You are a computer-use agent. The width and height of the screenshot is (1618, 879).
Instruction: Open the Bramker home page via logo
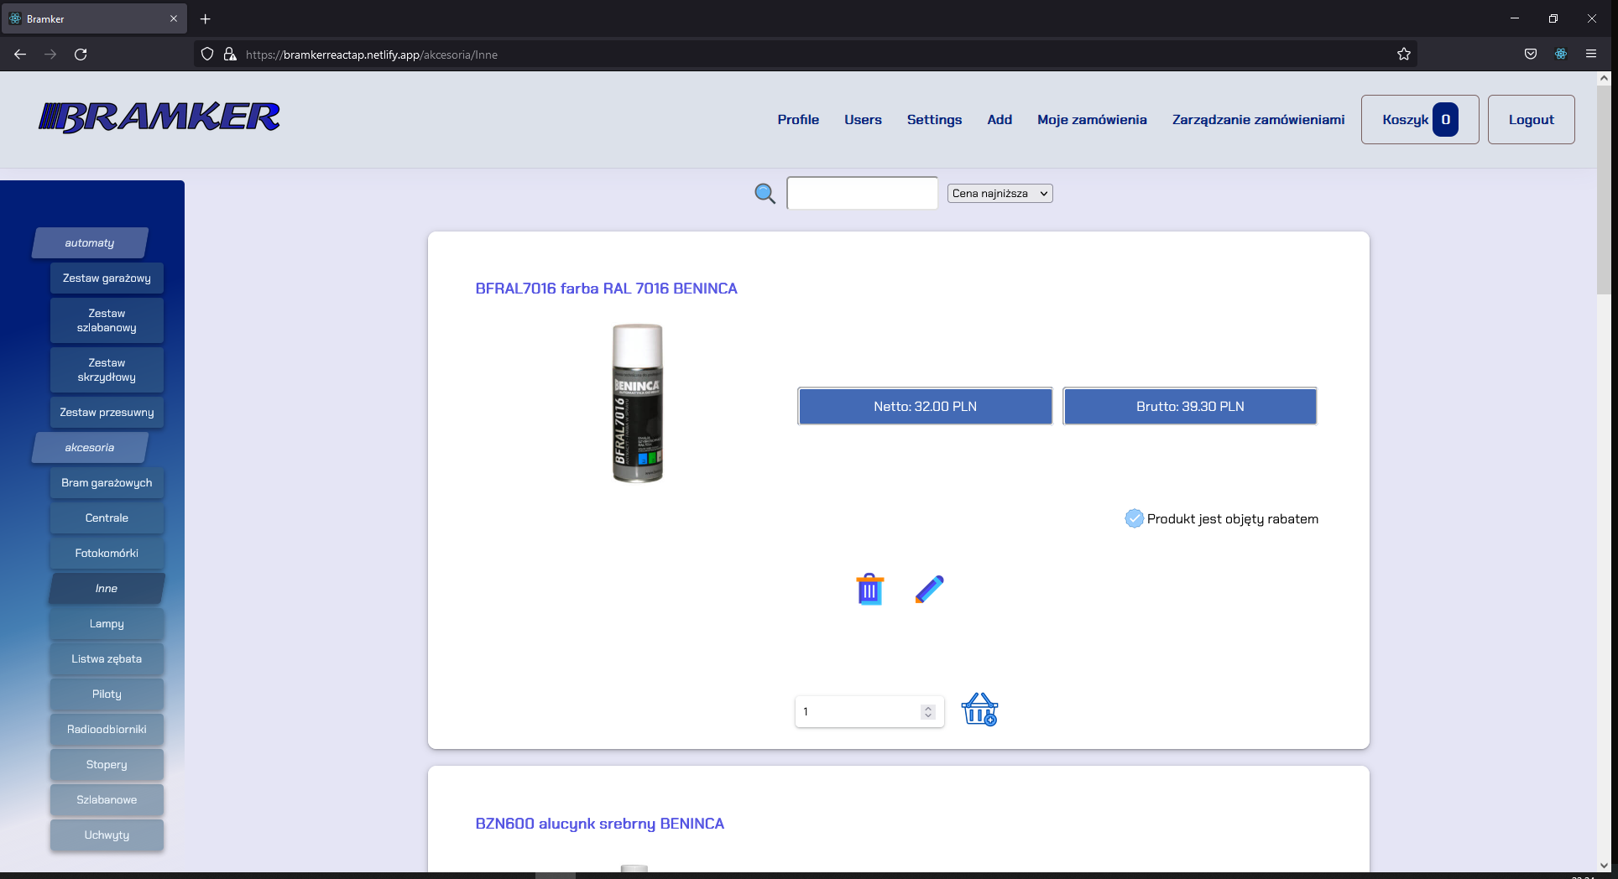point(159,117)
